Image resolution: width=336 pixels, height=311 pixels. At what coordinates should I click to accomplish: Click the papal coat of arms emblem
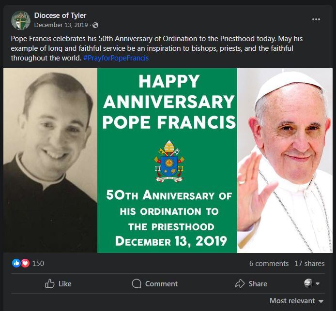pos(169,162)
